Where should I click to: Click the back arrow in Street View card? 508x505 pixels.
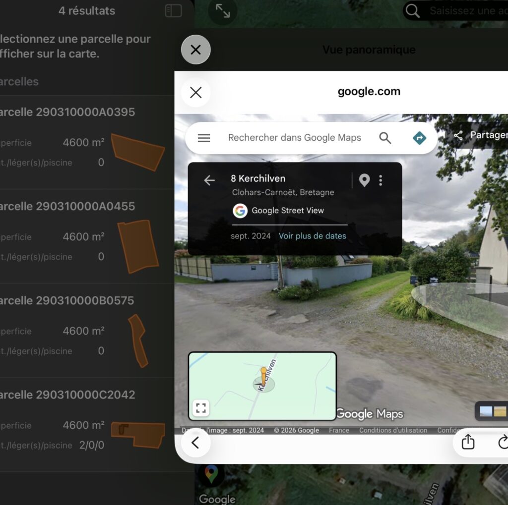point(209,180)
